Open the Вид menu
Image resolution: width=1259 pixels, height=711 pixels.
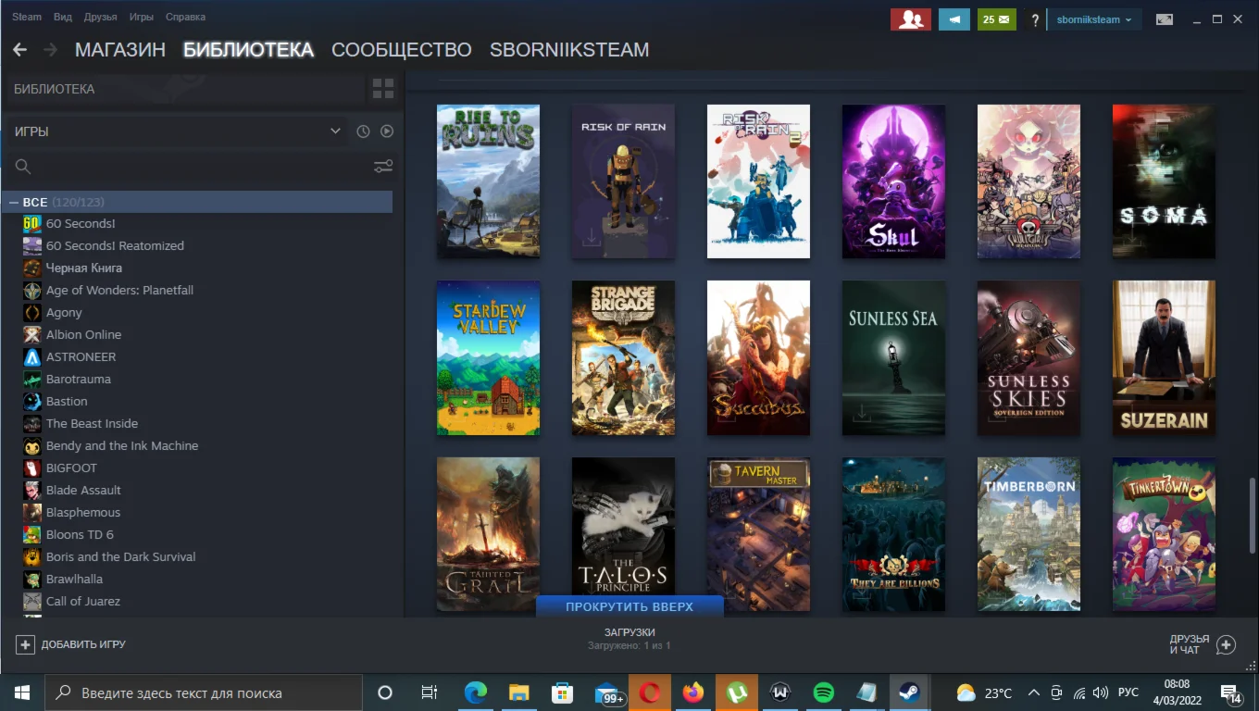tap(63, 18)
